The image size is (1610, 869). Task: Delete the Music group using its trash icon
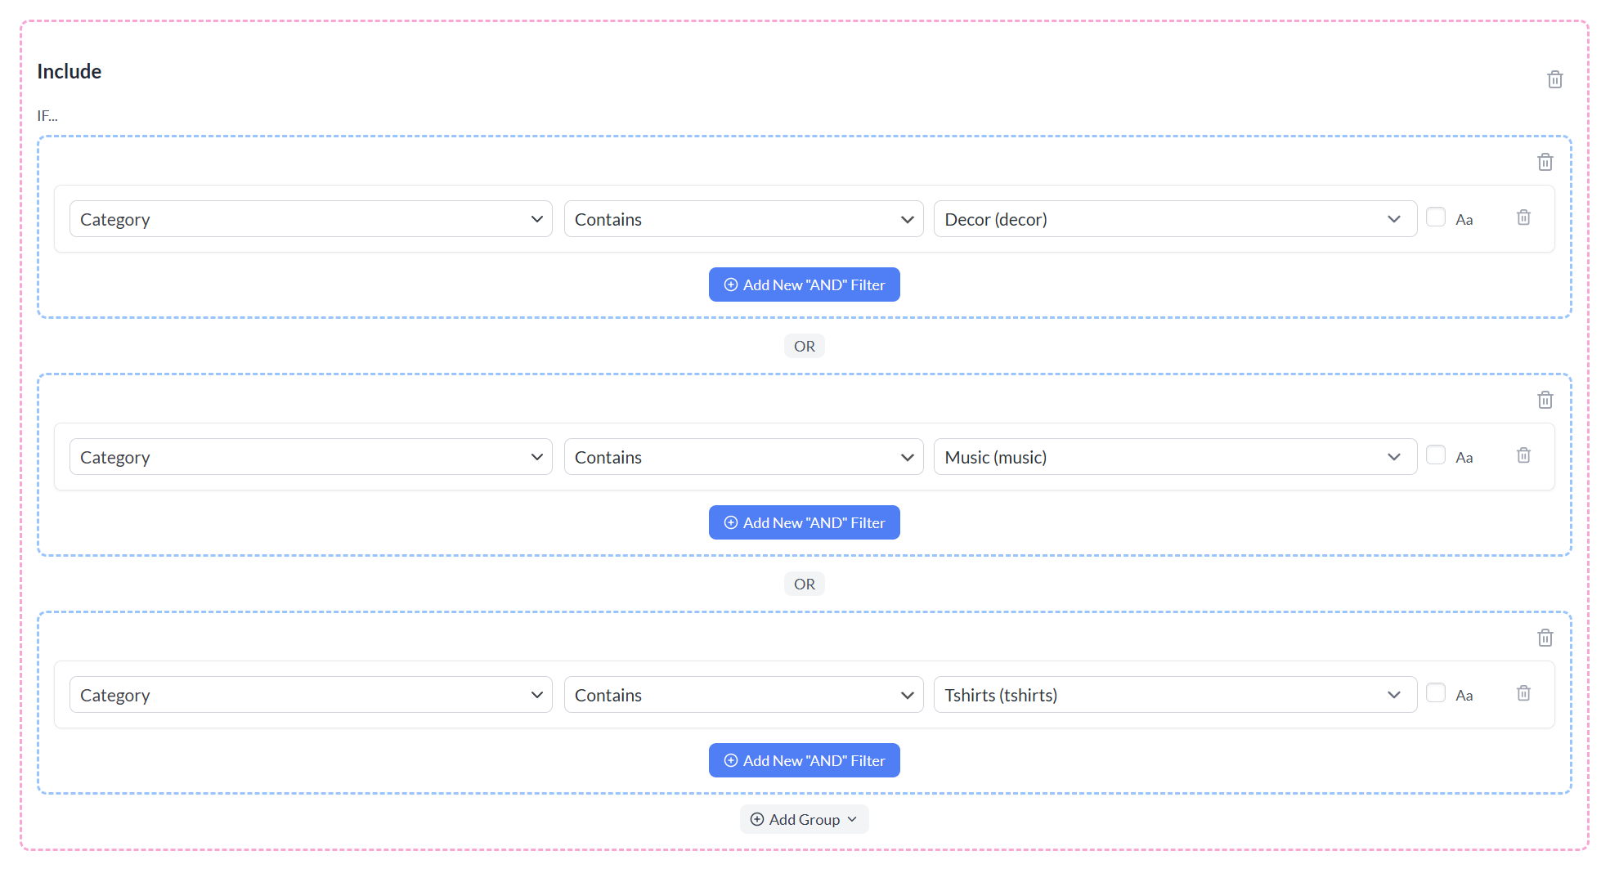tap(1545, 400)
